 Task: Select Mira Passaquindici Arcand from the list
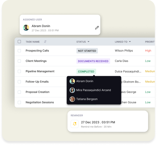pos(93,90)
